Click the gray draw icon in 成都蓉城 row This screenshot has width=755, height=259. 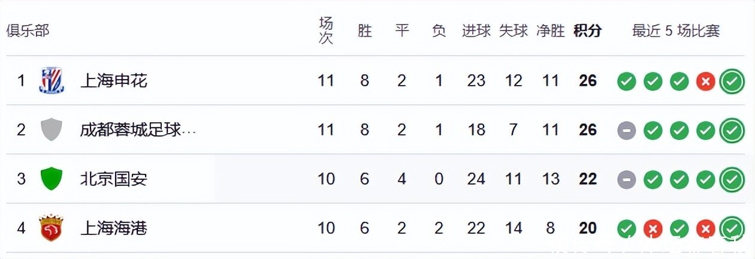click(x=626, y=130)
